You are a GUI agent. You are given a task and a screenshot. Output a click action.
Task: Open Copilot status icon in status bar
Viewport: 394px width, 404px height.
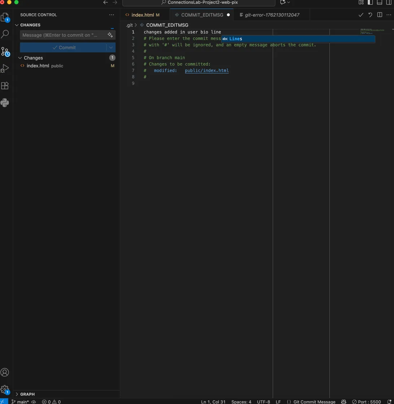344,402
